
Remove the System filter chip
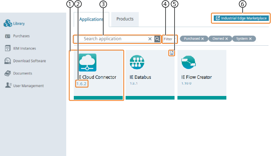(250, 39)
